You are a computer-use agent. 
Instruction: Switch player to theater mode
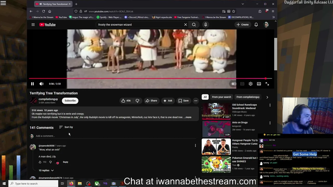coord(259,84)
